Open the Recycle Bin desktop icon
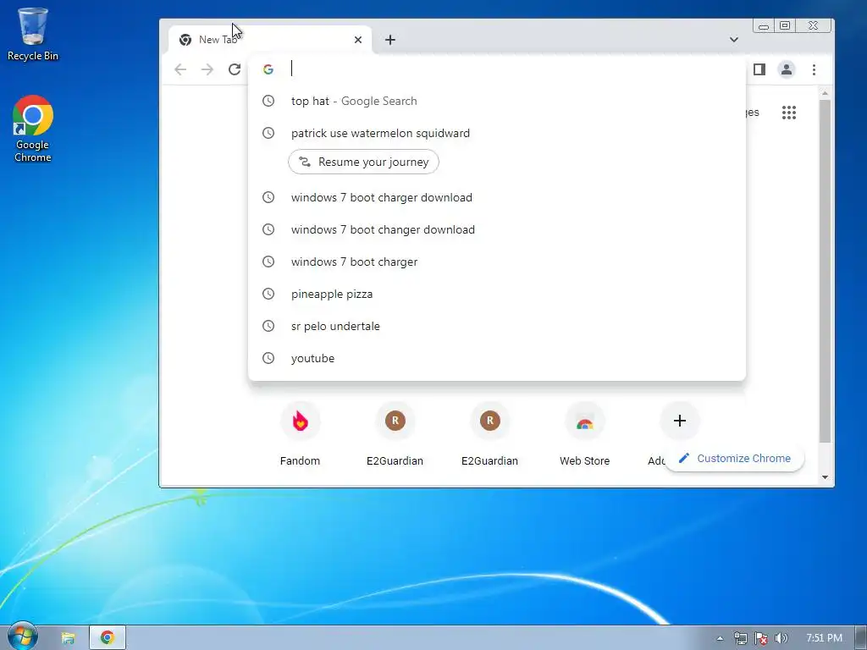Viewport: 867px width, 650px height. point(33,34)
